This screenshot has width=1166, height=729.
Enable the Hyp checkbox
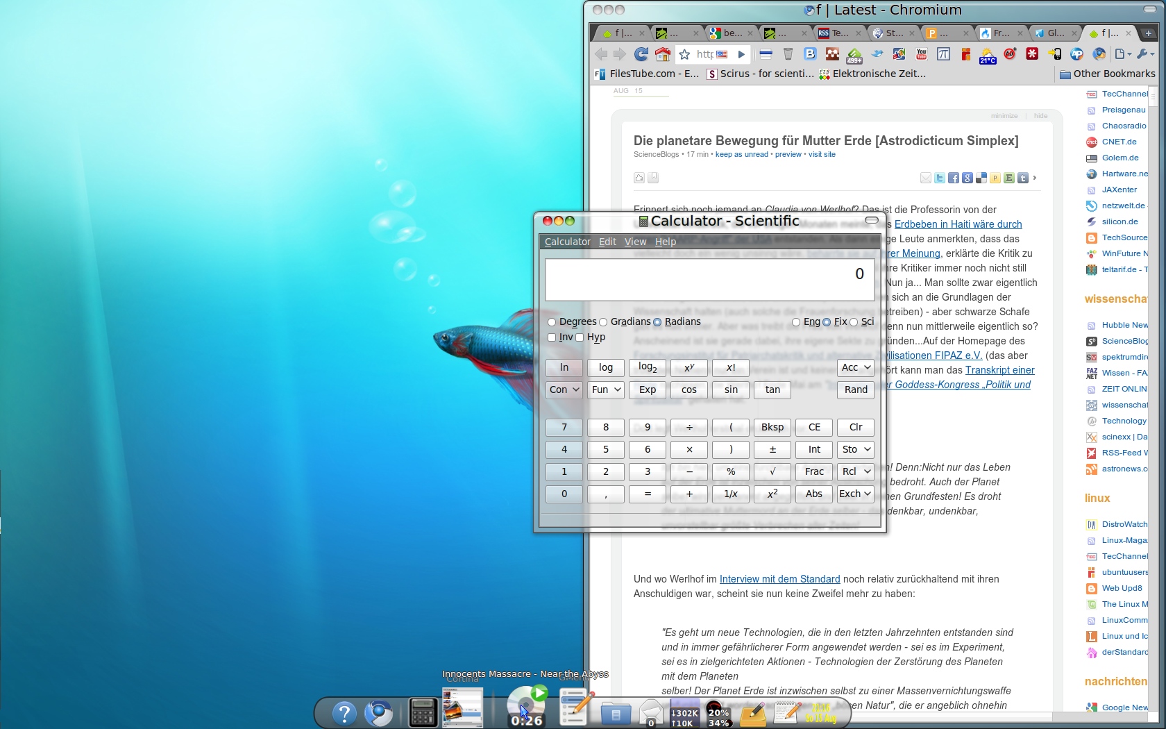591,337
